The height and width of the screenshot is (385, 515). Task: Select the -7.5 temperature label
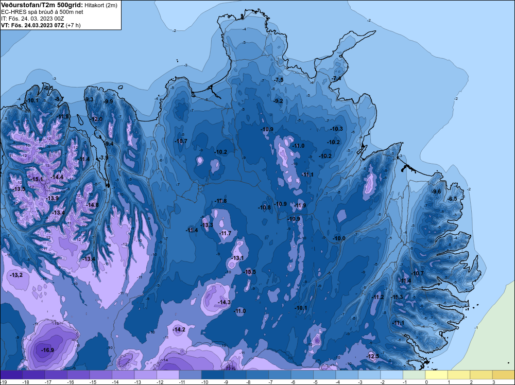[279, 80]
